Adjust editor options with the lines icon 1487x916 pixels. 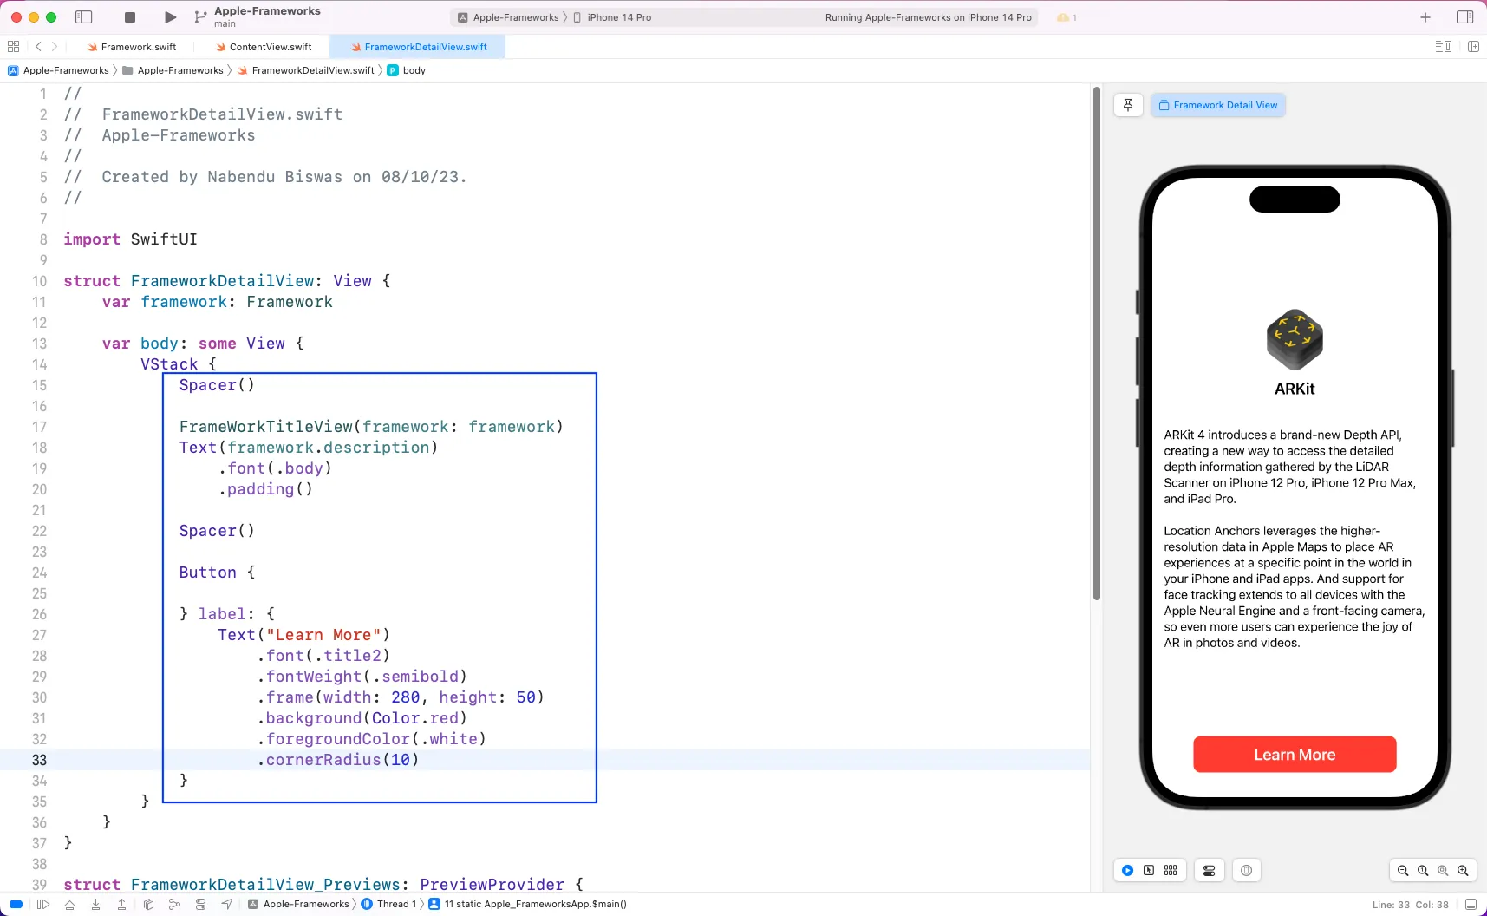tap(1444, 47)
